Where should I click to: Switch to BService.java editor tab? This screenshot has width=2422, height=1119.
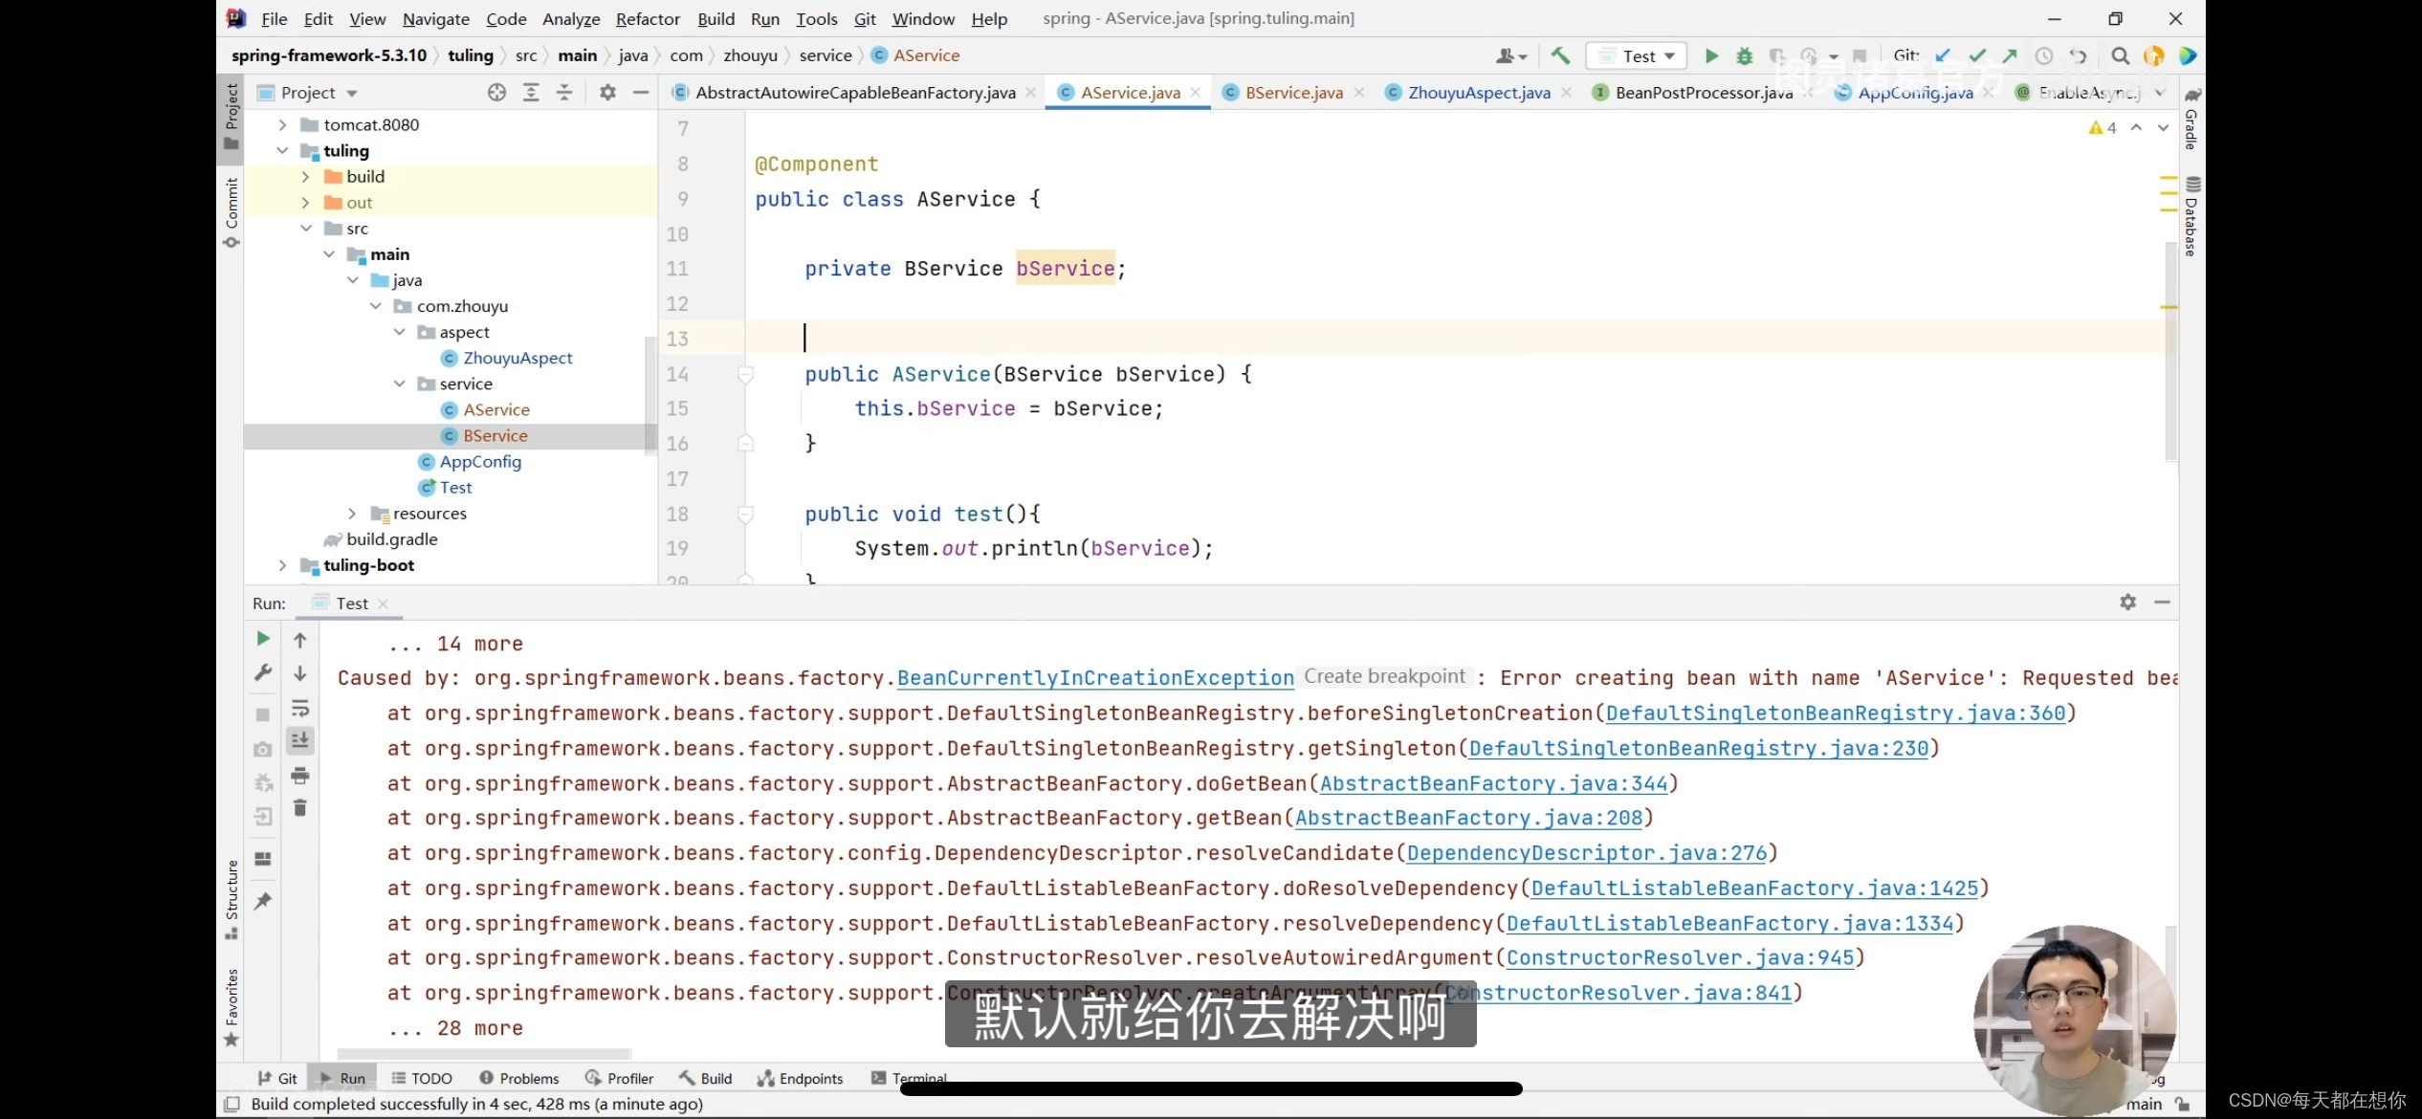click(x=1293, y=92)
